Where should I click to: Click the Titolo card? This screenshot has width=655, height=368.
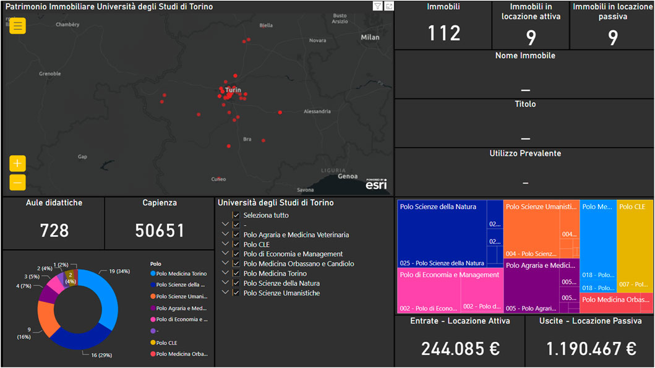pos(524,123)
